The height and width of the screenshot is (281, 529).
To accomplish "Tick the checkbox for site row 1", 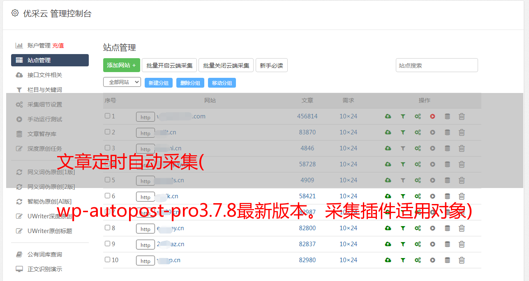I will pos(107,116).
